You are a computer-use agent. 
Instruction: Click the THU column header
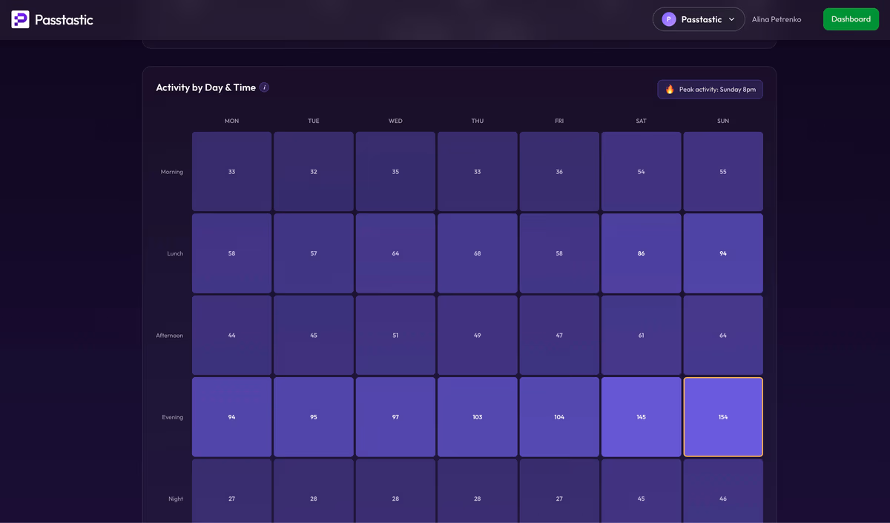[x=478, y=121]
